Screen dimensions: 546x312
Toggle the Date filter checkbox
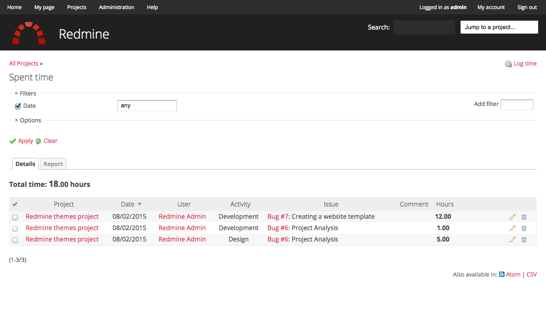(x=18, y=106)
